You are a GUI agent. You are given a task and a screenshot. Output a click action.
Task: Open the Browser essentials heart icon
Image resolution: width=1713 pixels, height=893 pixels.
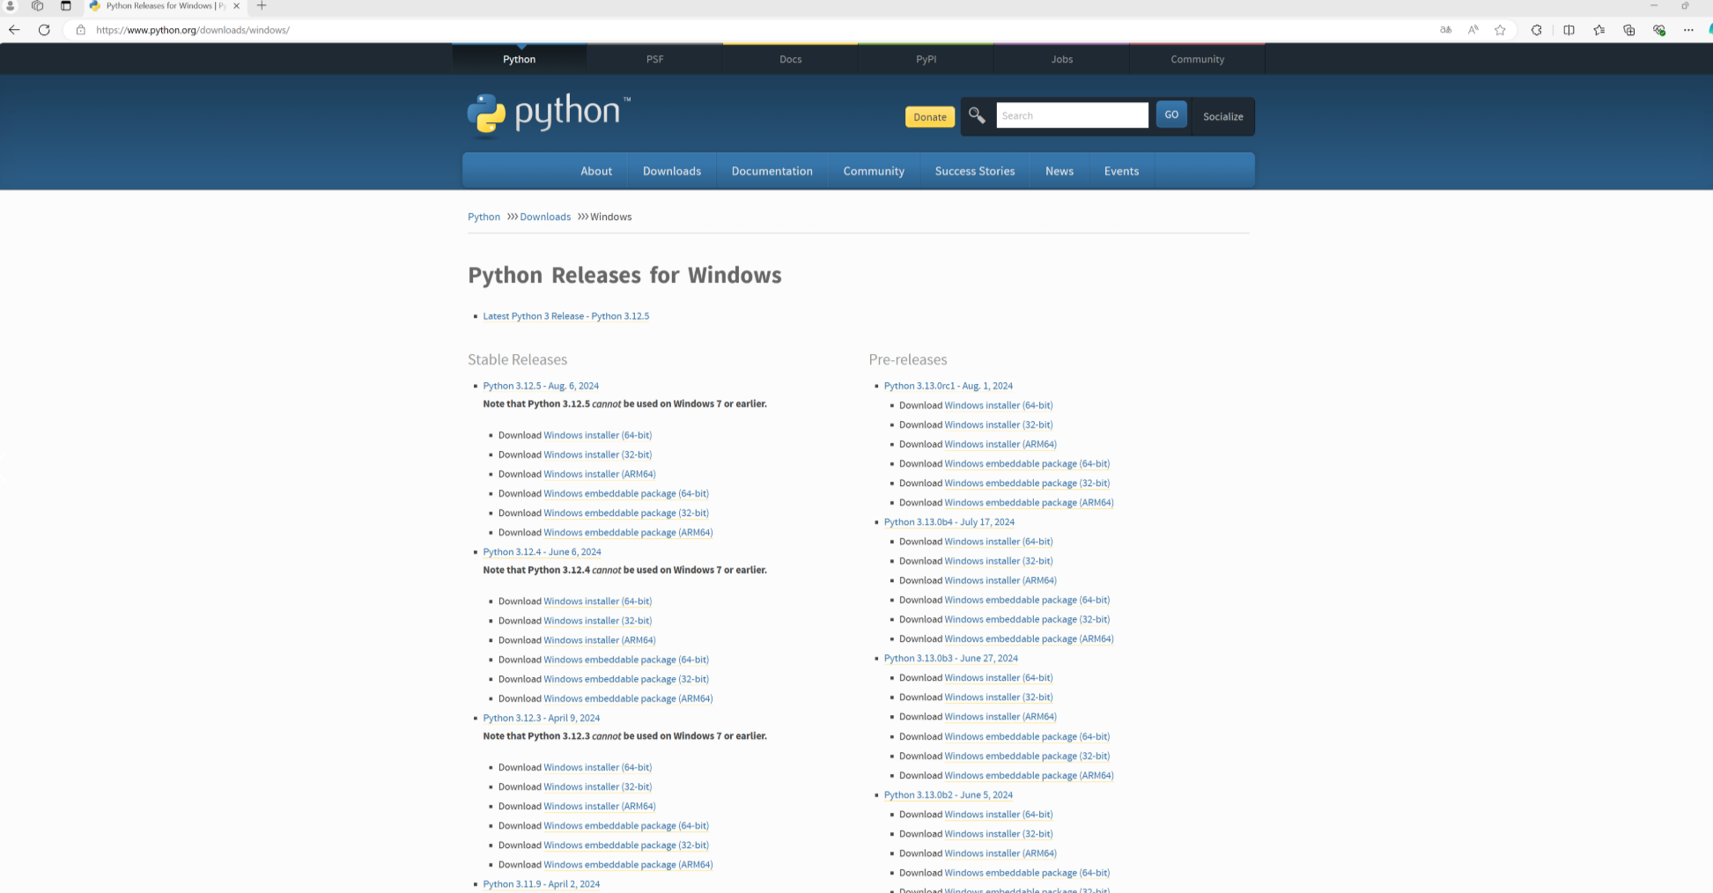click(x=1658, y=30)
